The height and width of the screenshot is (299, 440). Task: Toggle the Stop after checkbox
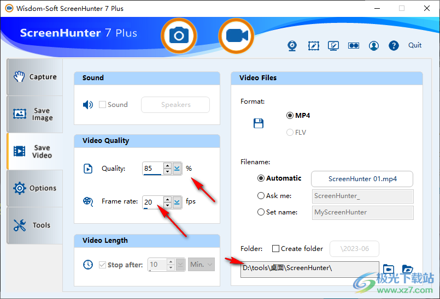pyautogui.click(x=102, y=265)
